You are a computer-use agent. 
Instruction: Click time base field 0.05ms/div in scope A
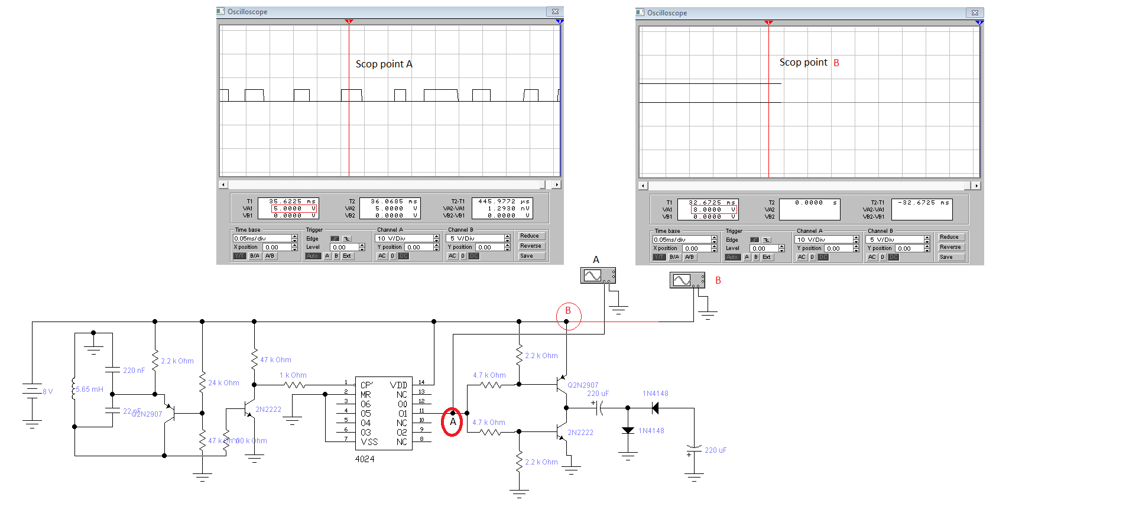tap(262, 238)
